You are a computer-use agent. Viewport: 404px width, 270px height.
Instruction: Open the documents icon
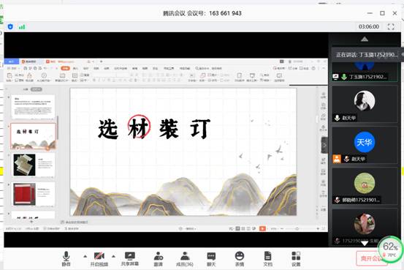(267, 259)
